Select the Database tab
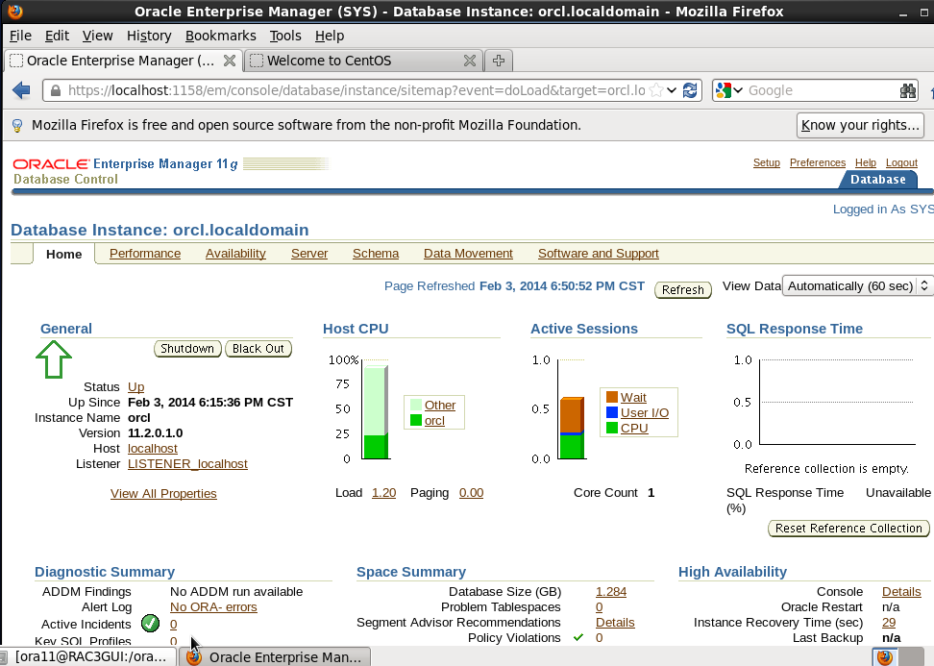 tap(877, 180)
